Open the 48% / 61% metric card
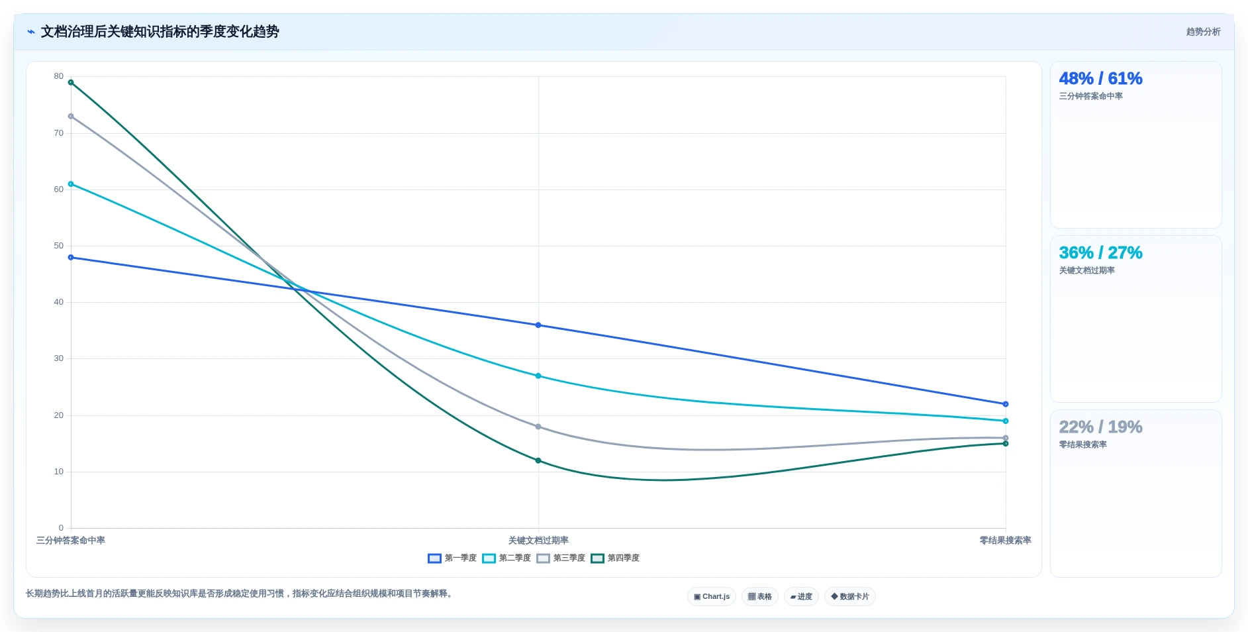Viewport: 1248px width, 632px height. [x=1136, y=144]
